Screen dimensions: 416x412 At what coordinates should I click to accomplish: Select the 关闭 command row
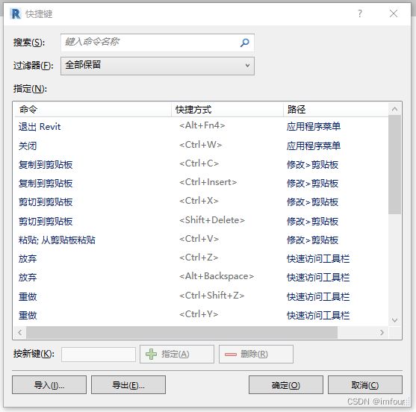(201, 146)
